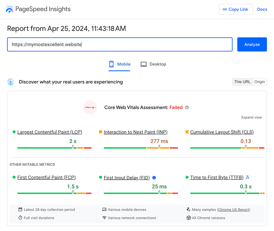Click the info icon next to First Input Delay

tap(154, 178)
